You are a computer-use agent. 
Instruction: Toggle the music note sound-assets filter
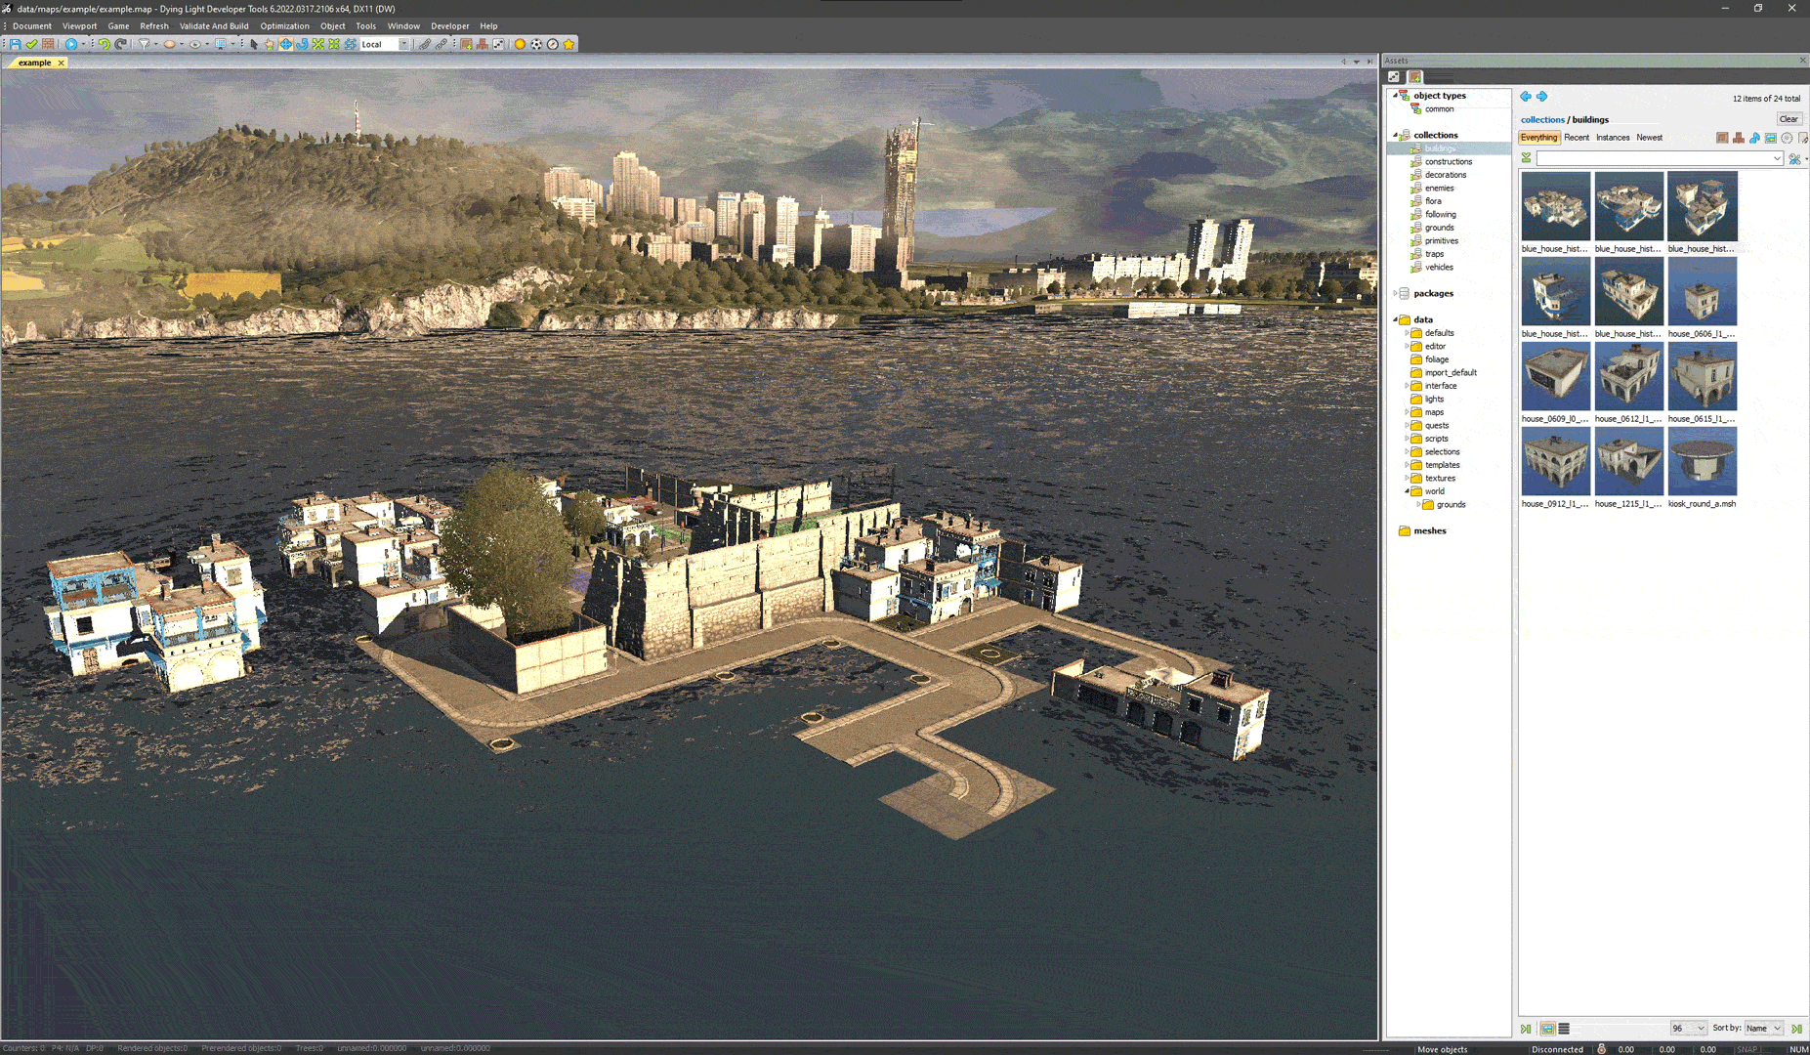pos(1754,138)
